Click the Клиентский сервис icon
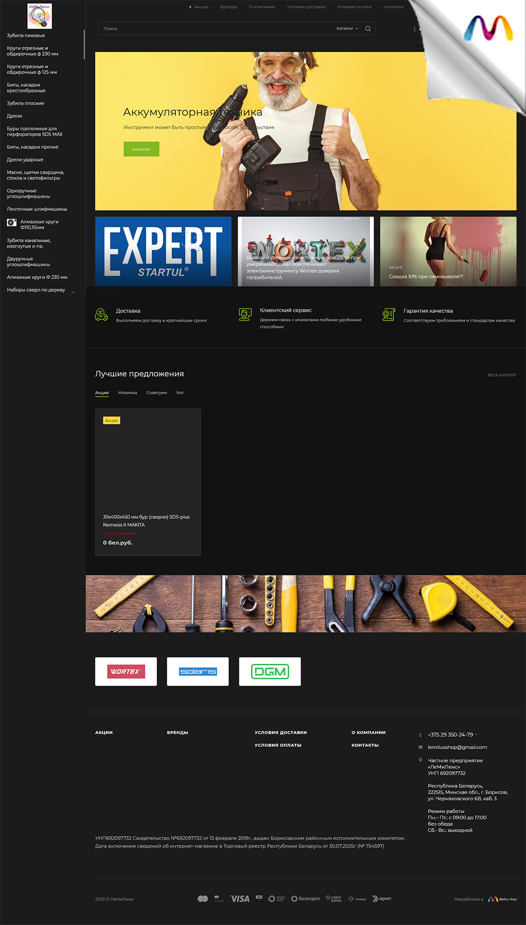Viewport: 526px width, 925px height. point(245,314)
